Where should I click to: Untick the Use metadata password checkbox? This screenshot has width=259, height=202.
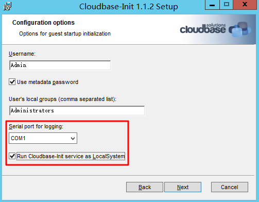tap(12, 82)
